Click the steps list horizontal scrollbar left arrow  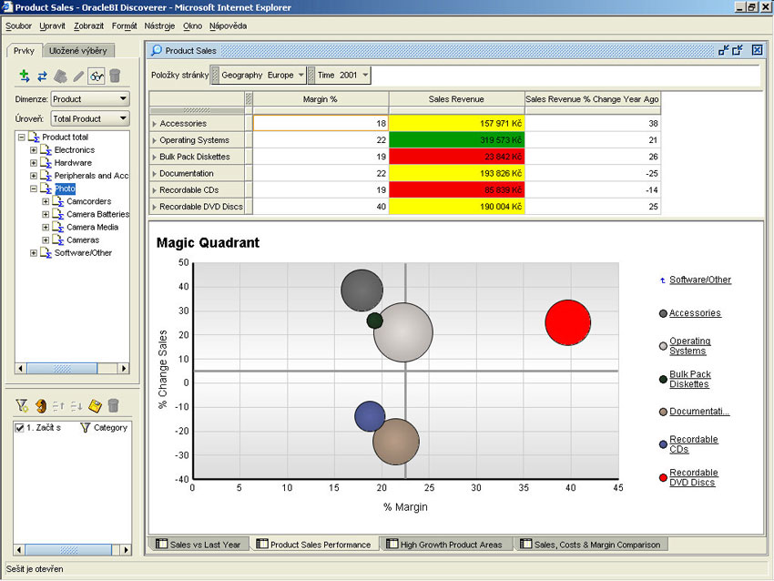pyautogui.click(x=19, y=549)
